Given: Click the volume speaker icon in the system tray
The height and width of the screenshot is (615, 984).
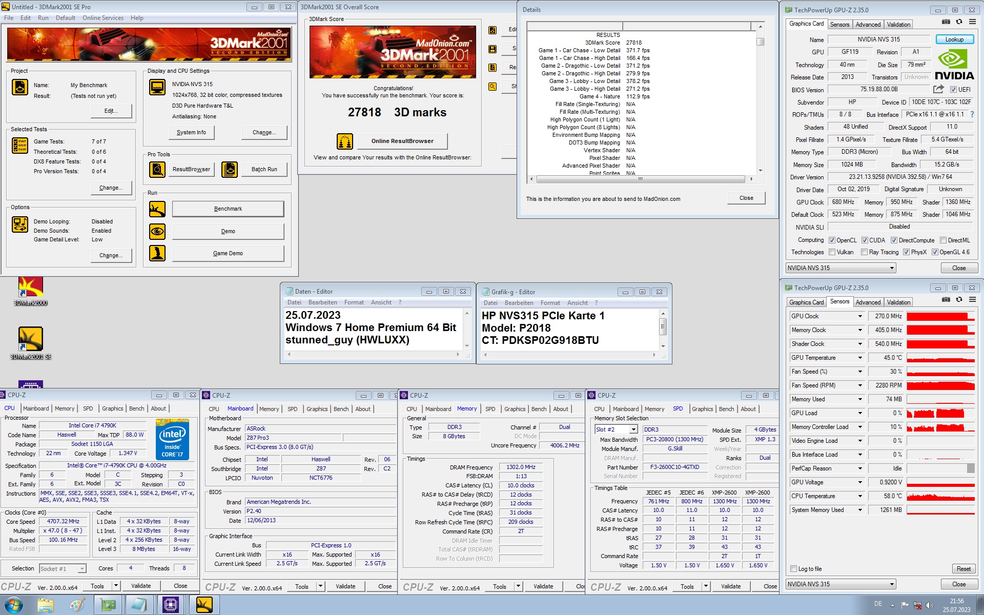Looking at the screenshot, I should click(930, 605).
